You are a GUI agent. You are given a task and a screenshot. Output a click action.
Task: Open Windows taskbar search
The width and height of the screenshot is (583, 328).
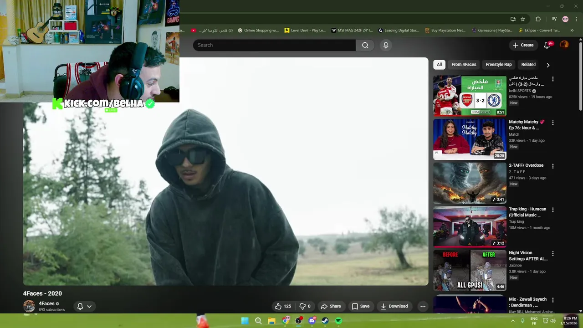[258, 321]
